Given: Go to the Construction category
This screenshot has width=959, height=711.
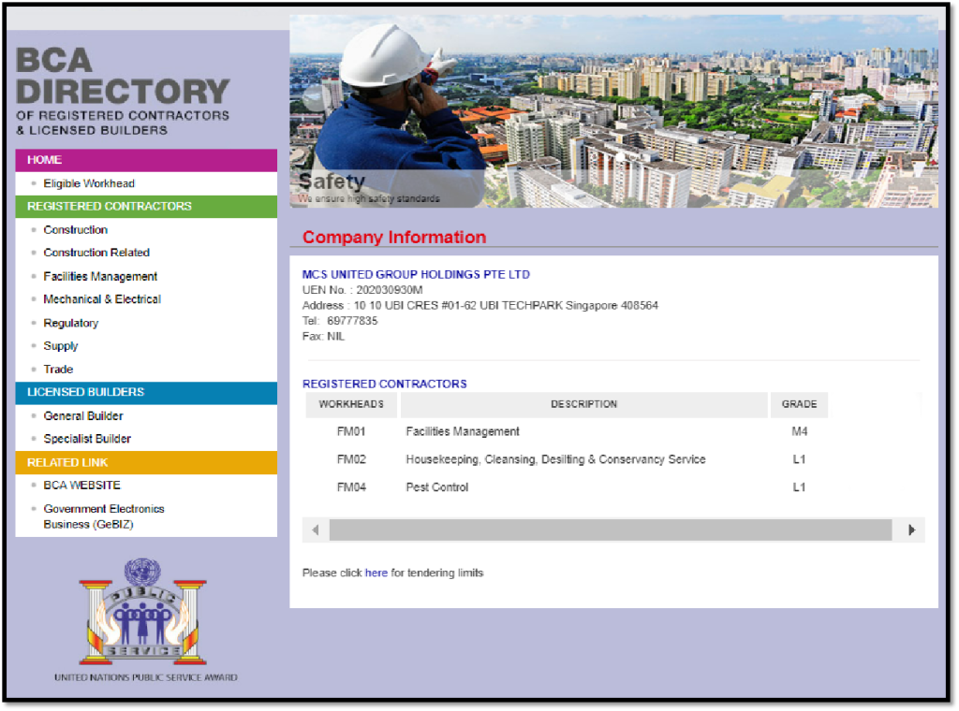Looking at the screenshot, I should [x=75, y=230].
